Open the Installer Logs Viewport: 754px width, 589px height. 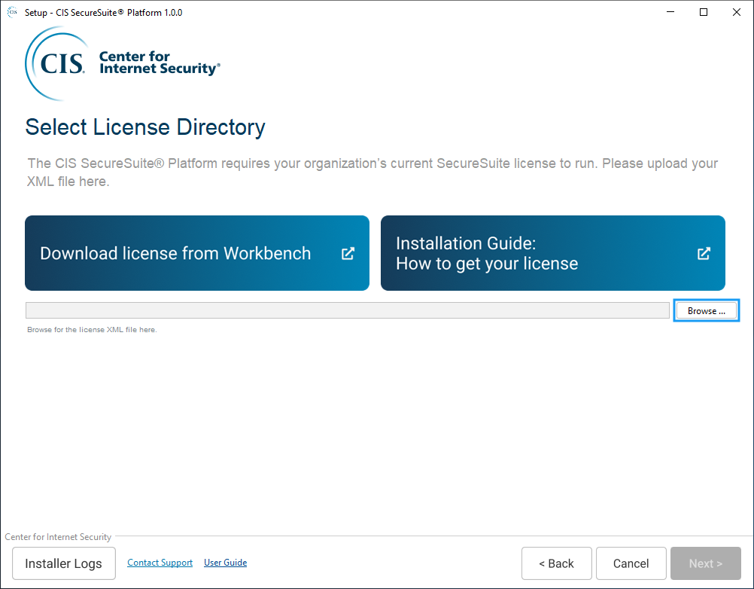click(x=63, y=563)
